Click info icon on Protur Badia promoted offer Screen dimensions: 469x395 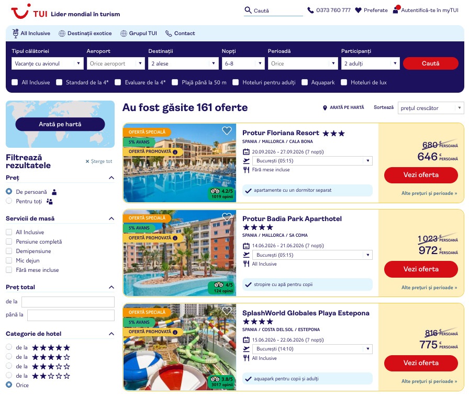pyautogui.click(x=175, y=238)
